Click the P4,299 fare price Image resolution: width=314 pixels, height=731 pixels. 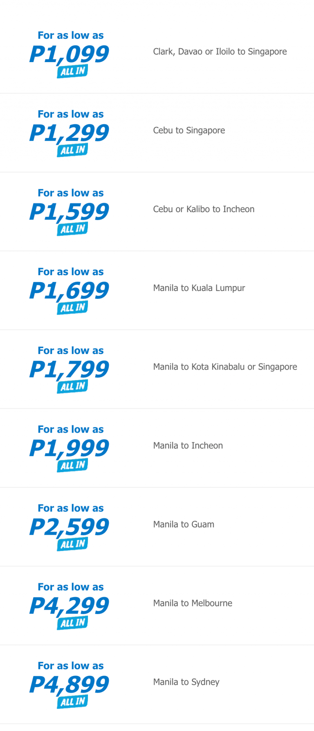point(70,605)
